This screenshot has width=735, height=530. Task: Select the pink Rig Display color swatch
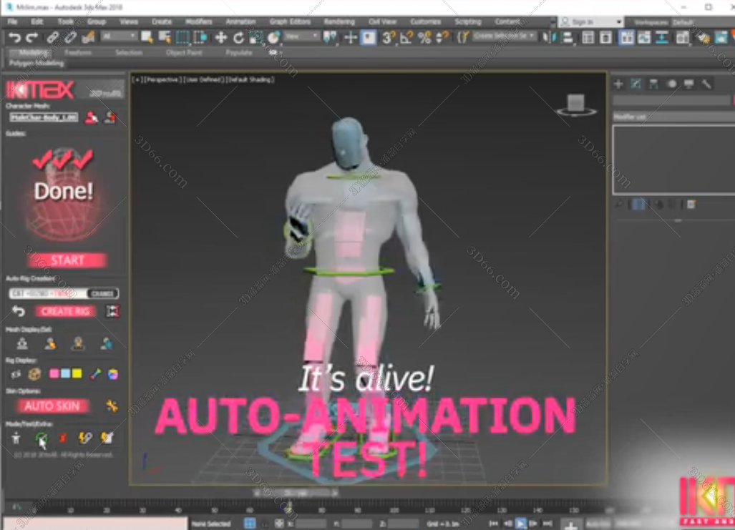[54, 373]
